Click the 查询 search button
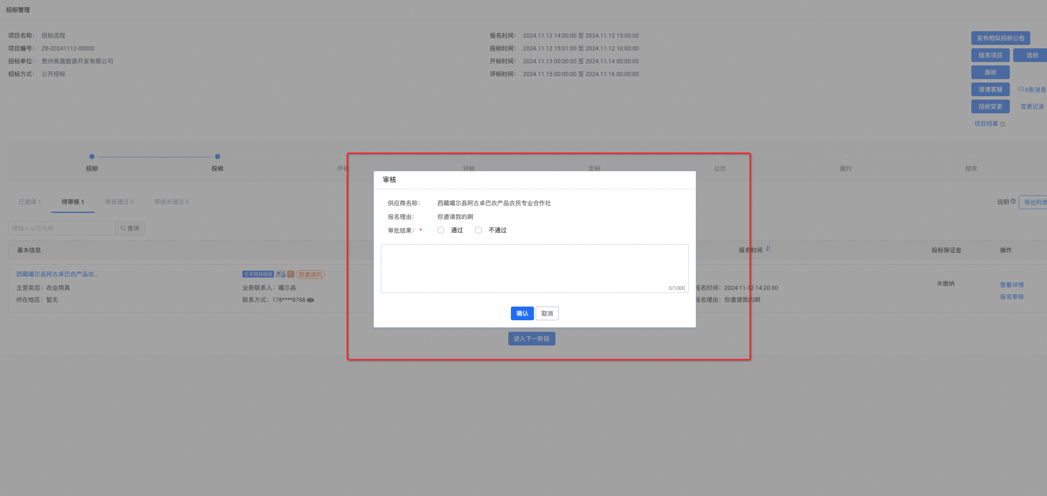Screen dimensions: 1047x496 tap(130, 228)
